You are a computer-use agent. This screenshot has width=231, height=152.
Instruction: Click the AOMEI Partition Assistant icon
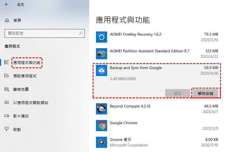coord(102,54)
